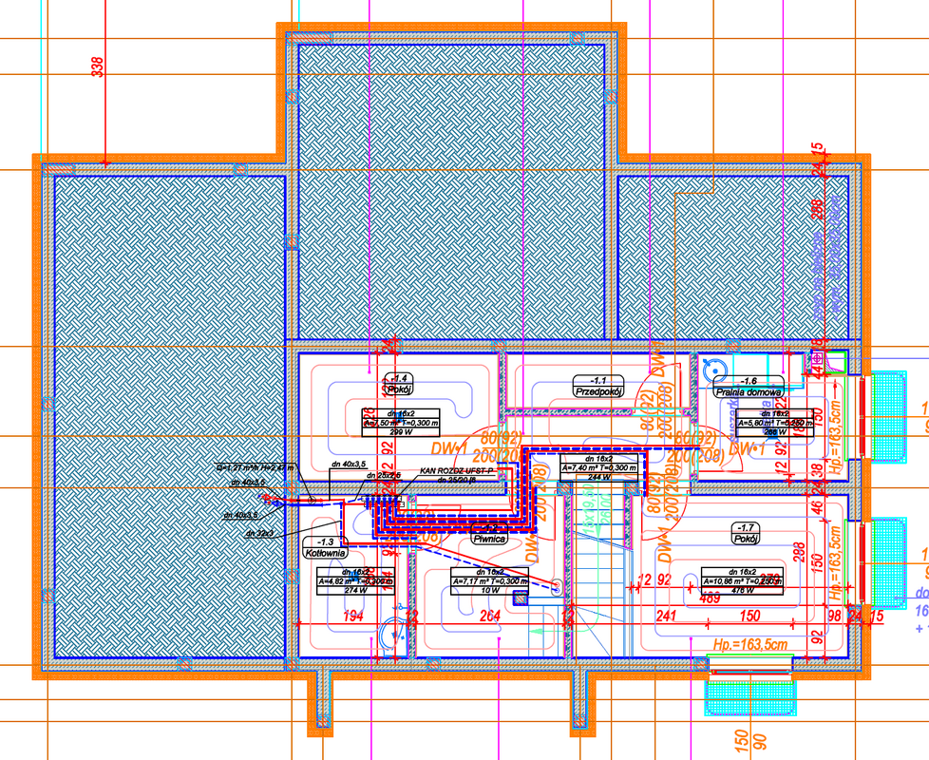Select the heating manifold distributor symbol
The height and width of the screenshot is (760, 929).
[380, 497]
